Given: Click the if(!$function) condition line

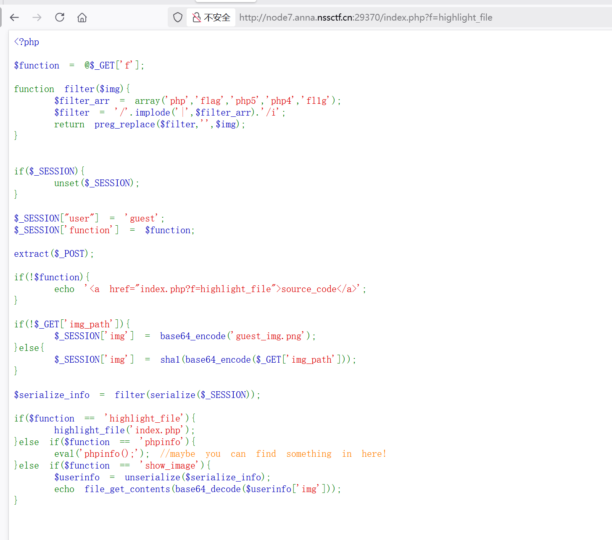Looking at the screenshot, I should [x=52, y=277].
